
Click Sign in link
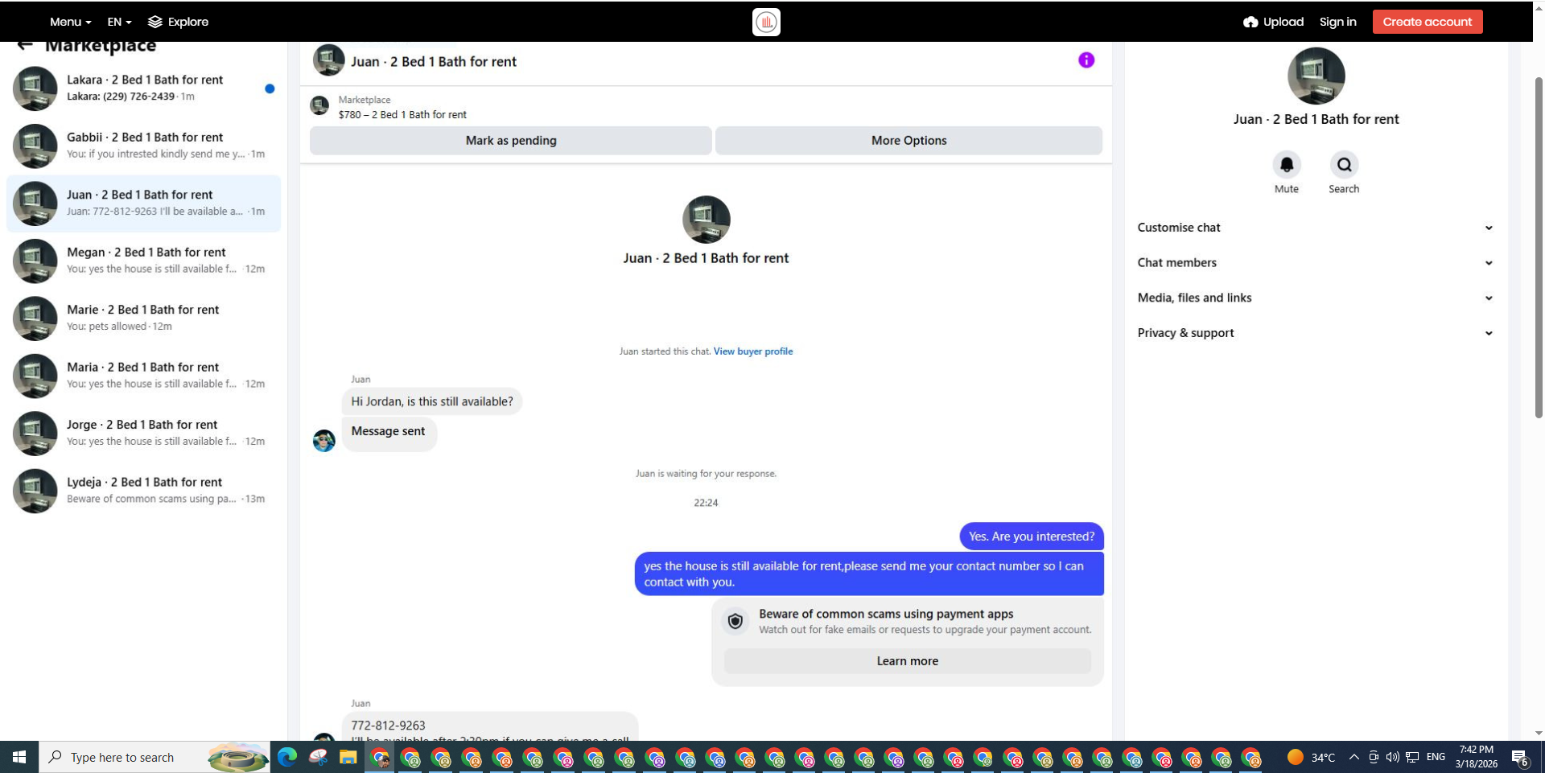(1337, 22)
